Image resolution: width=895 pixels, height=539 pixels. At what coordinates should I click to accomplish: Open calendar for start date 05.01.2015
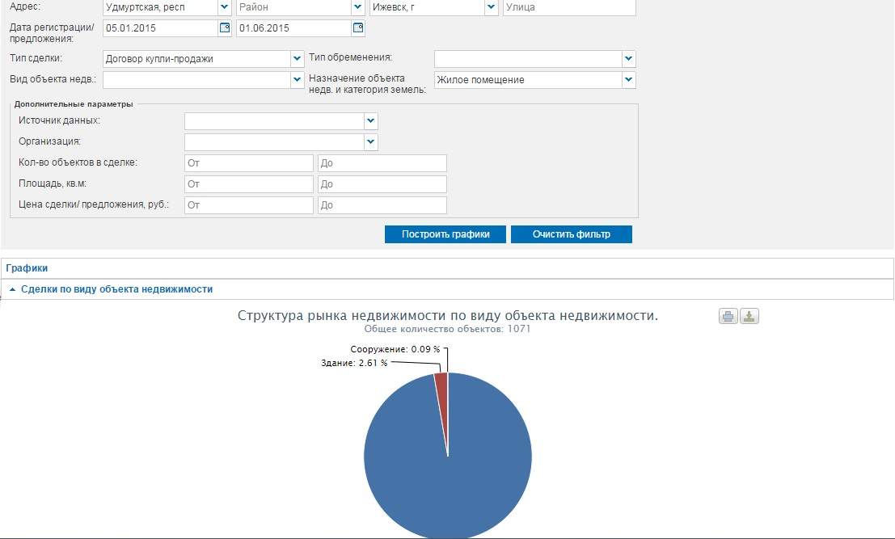(225, 28)
